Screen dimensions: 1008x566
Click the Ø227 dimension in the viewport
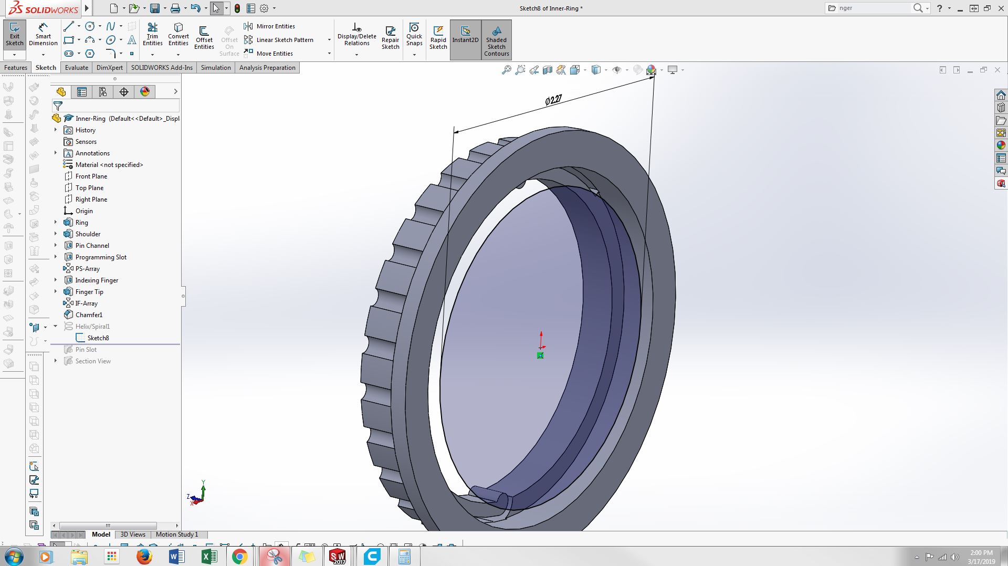553,100
